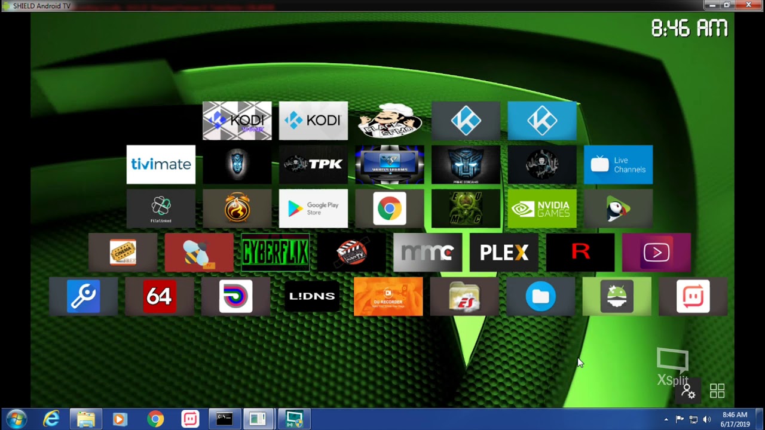Image resolution: width=765 pixels, height=430 pixels.
Task: Click the four-squares grid icon at bottom right
Action: pos(717,391)
